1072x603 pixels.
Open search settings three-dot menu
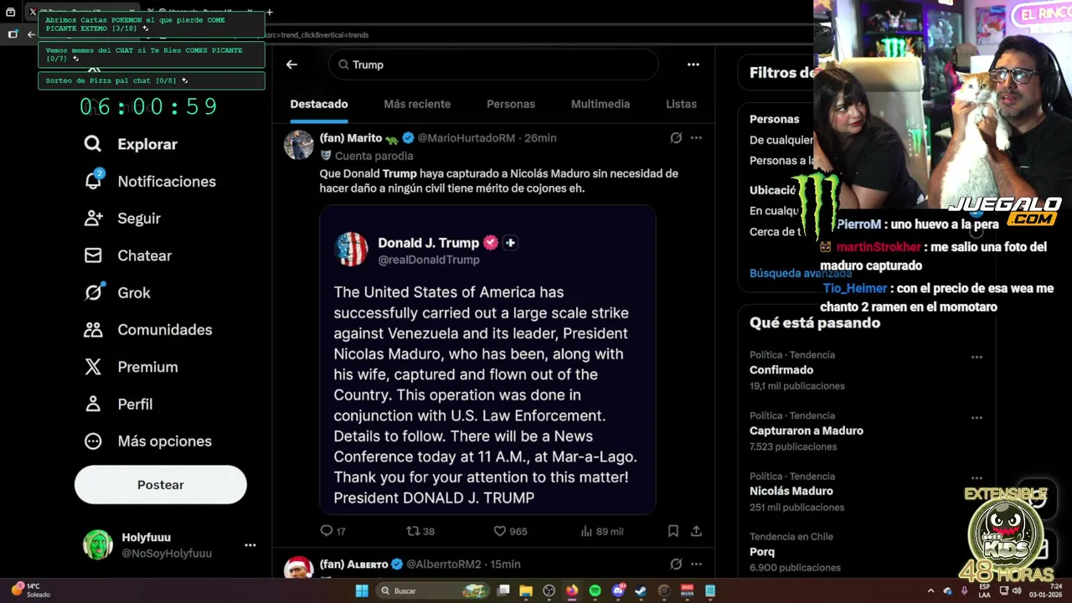point(693,64)
